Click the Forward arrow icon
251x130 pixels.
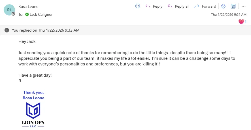[x=197, y=6]
